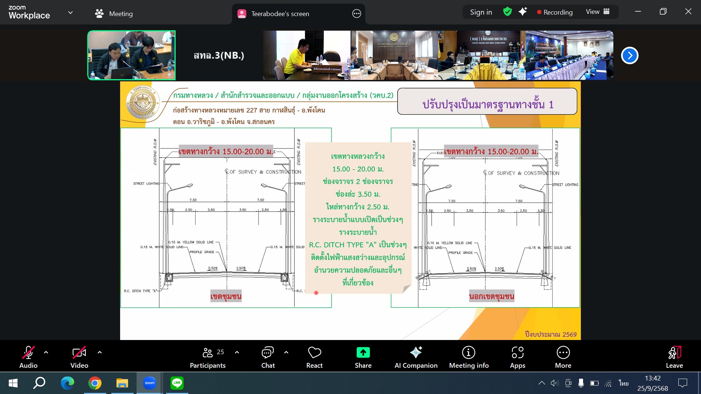Switch to the Meeting tab
The width and height of the screenshot is (701, 394).
[114, 14]
